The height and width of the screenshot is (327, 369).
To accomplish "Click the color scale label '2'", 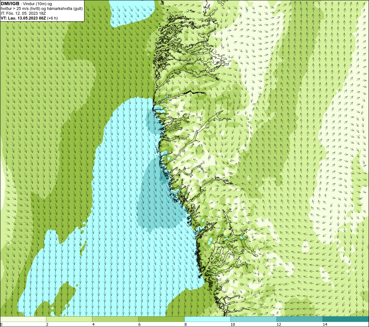I will (47, 325).
